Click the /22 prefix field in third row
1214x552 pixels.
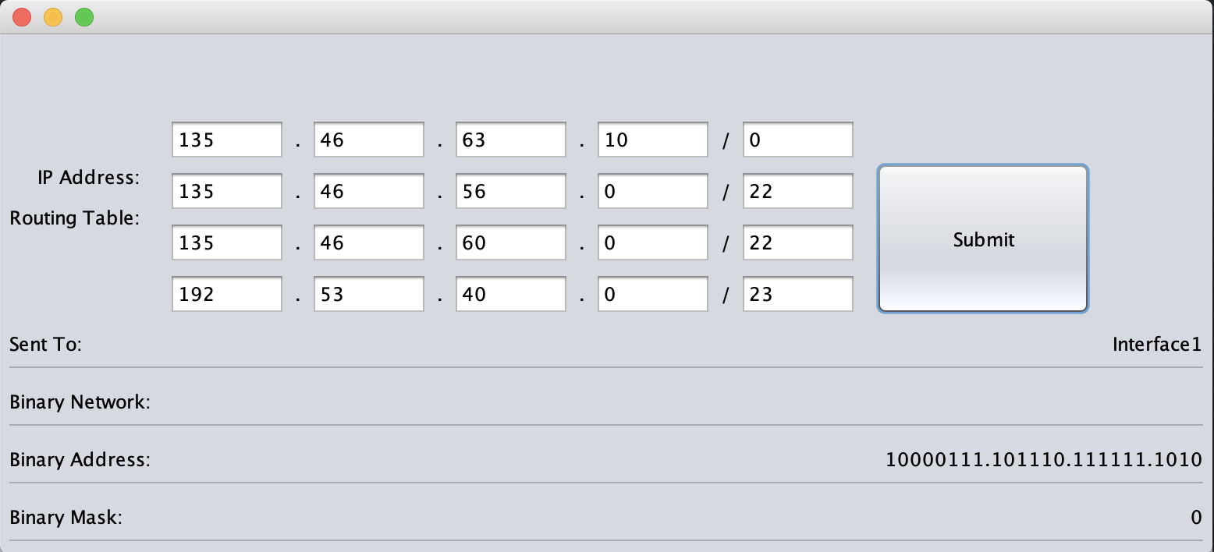797,243
